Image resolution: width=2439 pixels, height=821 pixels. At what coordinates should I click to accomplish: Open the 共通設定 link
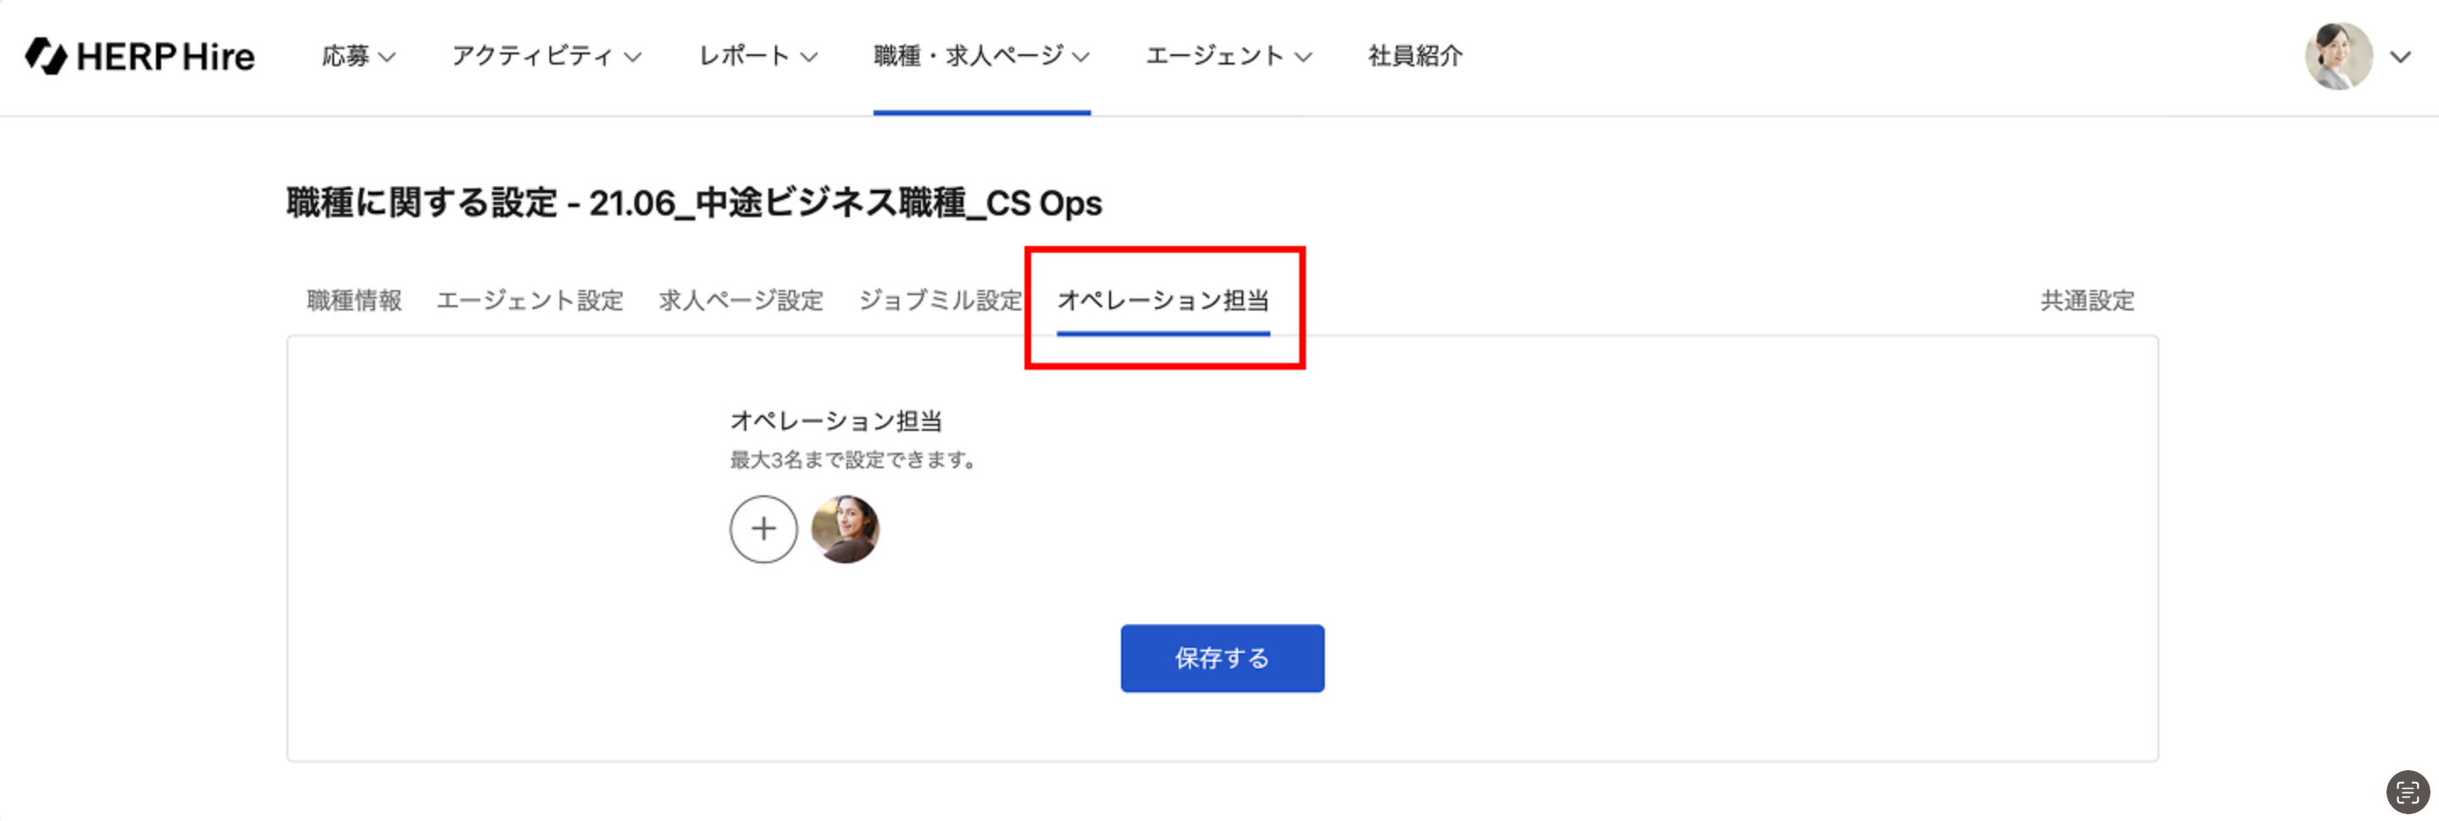click(2087, 301)
